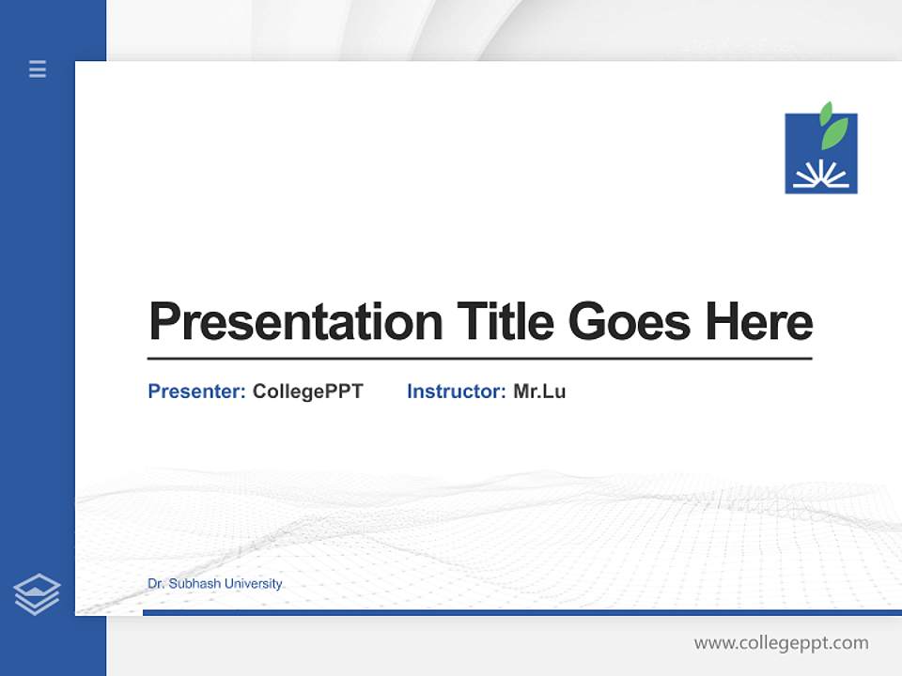Open the hamburger menu icon
Image resolution: width=902 pixels, height=676 pixels.
38,69
